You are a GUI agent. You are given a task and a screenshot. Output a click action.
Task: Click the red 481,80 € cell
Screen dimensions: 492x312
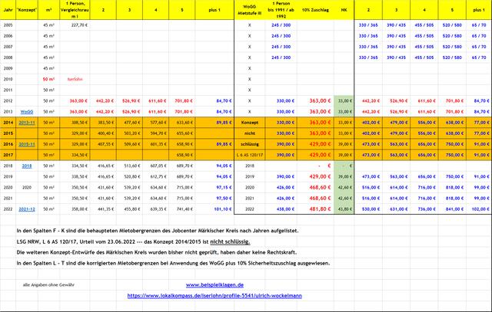[315, 209]
